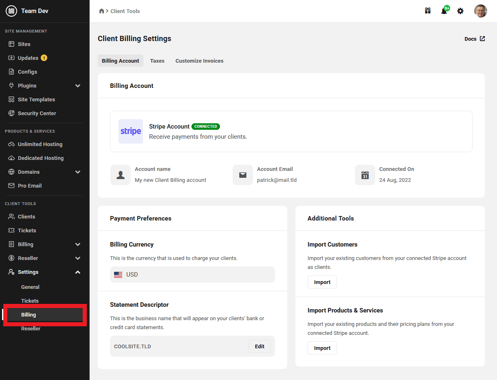Open General under Settings
Screen dimensions: 497x380
coord(30,287)
